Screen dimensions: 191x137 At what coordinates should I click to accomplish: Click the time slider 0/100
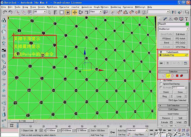(x=22, y=121)
